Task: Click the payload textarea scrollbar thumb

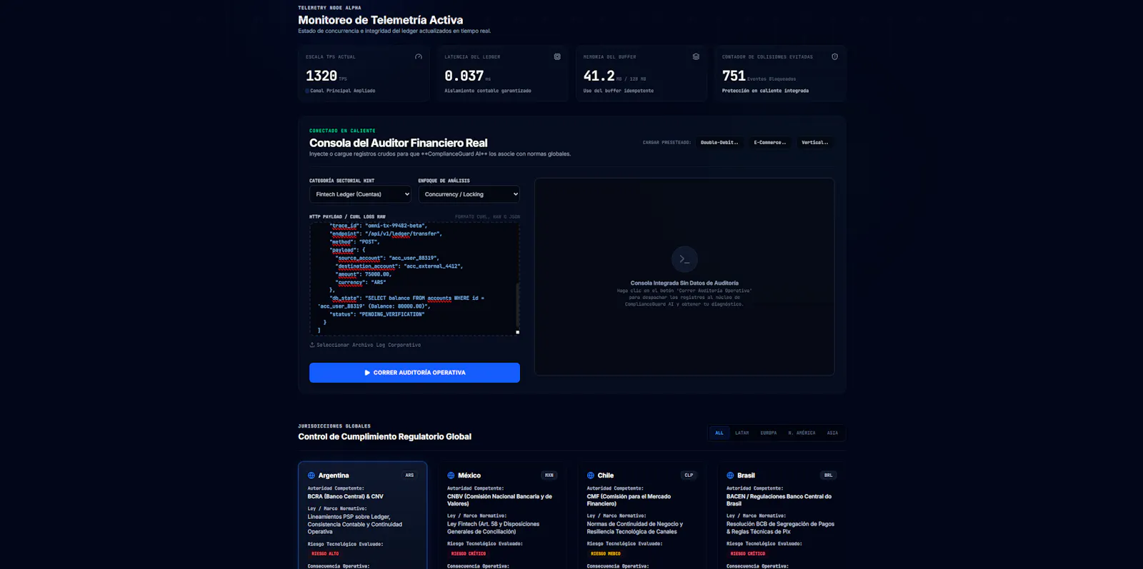Action: [x=517, y=305]
